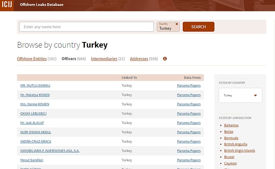
Task: Open officer NURI OSMAN AKGUL
Action: pos(36,132)
